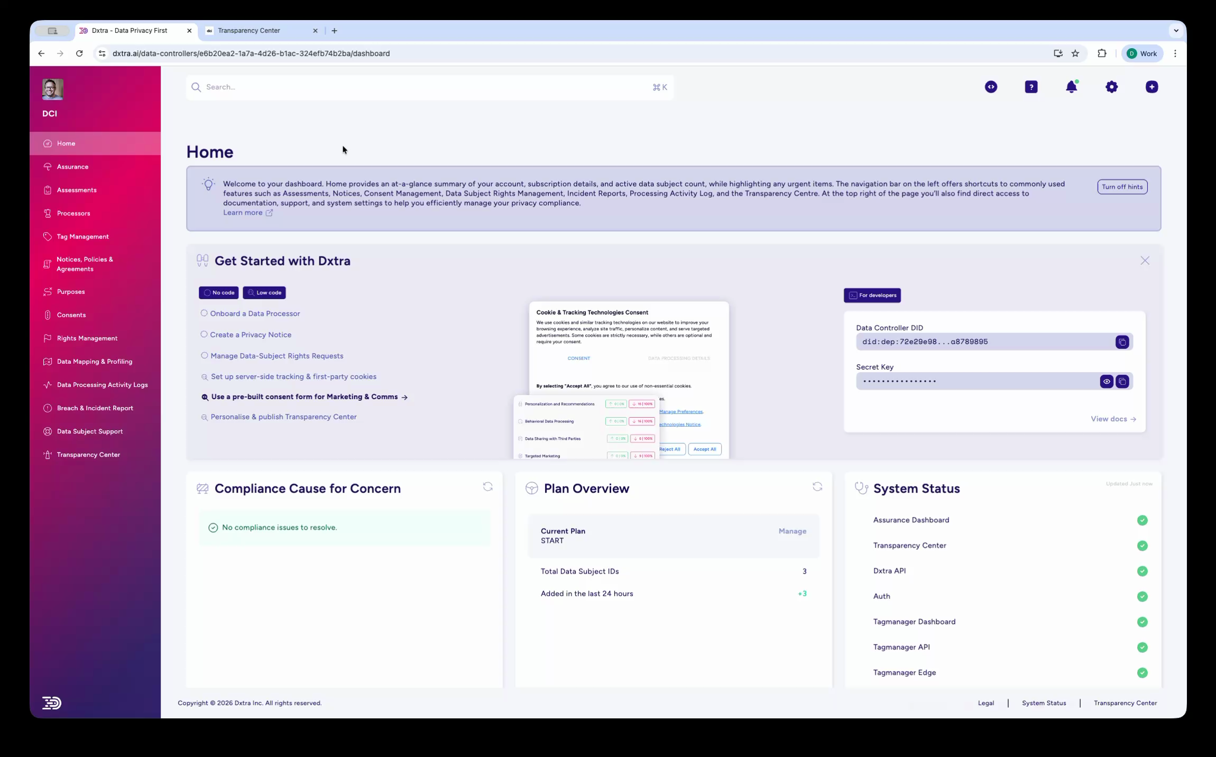1216x757 pixels.
Task: Open the notifications bell
Action: pos(1071,87)
